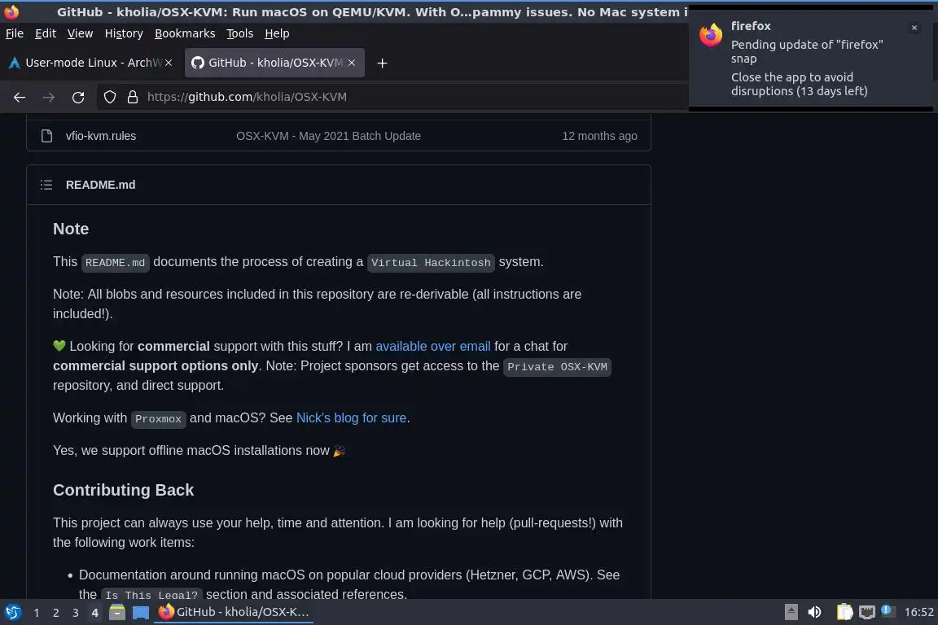The height and width of the screenshot is (625, 938).
Task: Click the Firefox icon in window title bar
Action: 11,11
